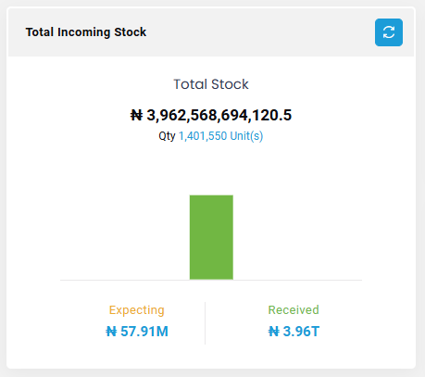425x377 pixels.
Task: Click the Naira symbol before 3,962,568,694,120.5
Action: tap(136, 115)
